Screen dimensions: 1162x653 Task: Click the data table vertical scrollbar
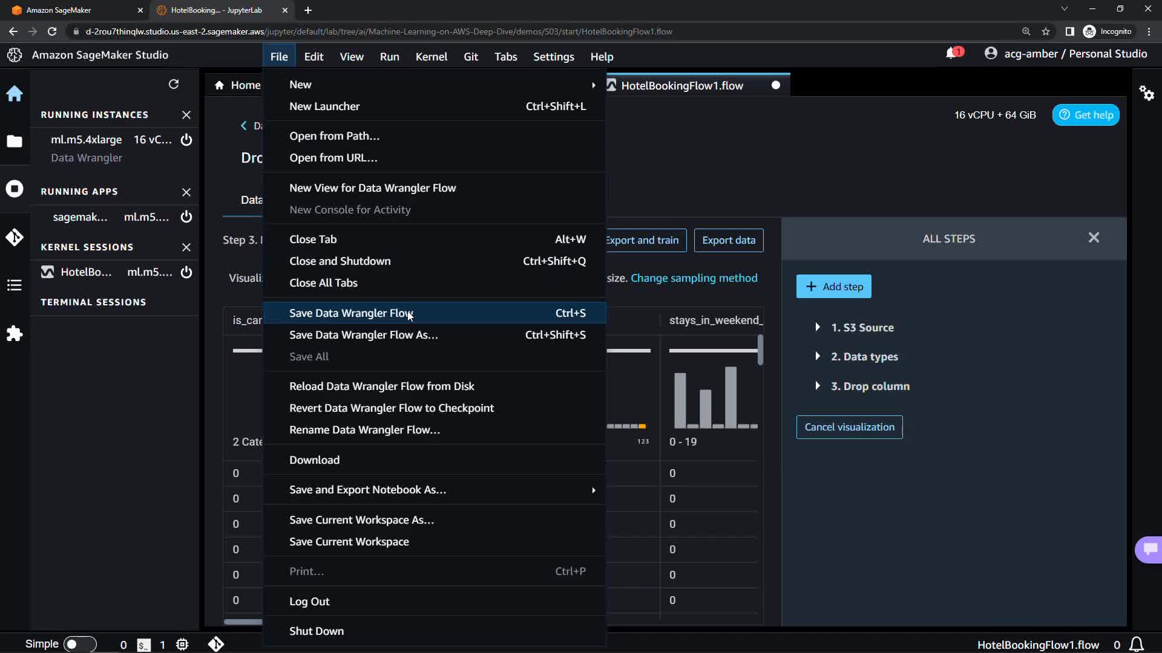(x=760, y=349)
